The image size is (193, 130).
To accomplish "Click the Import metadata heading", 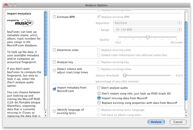I will click(x=19, y=14).
